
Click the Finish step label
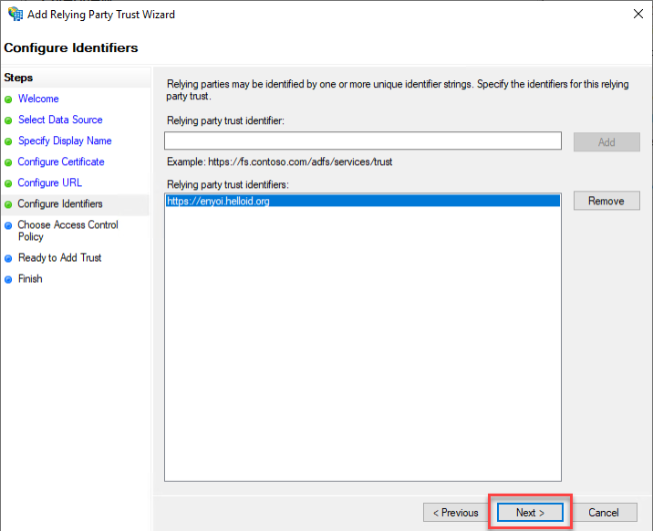click(30, 278)
